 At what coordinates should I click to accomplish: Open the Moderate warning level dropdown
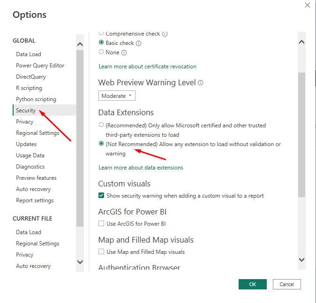pos(117,96)
